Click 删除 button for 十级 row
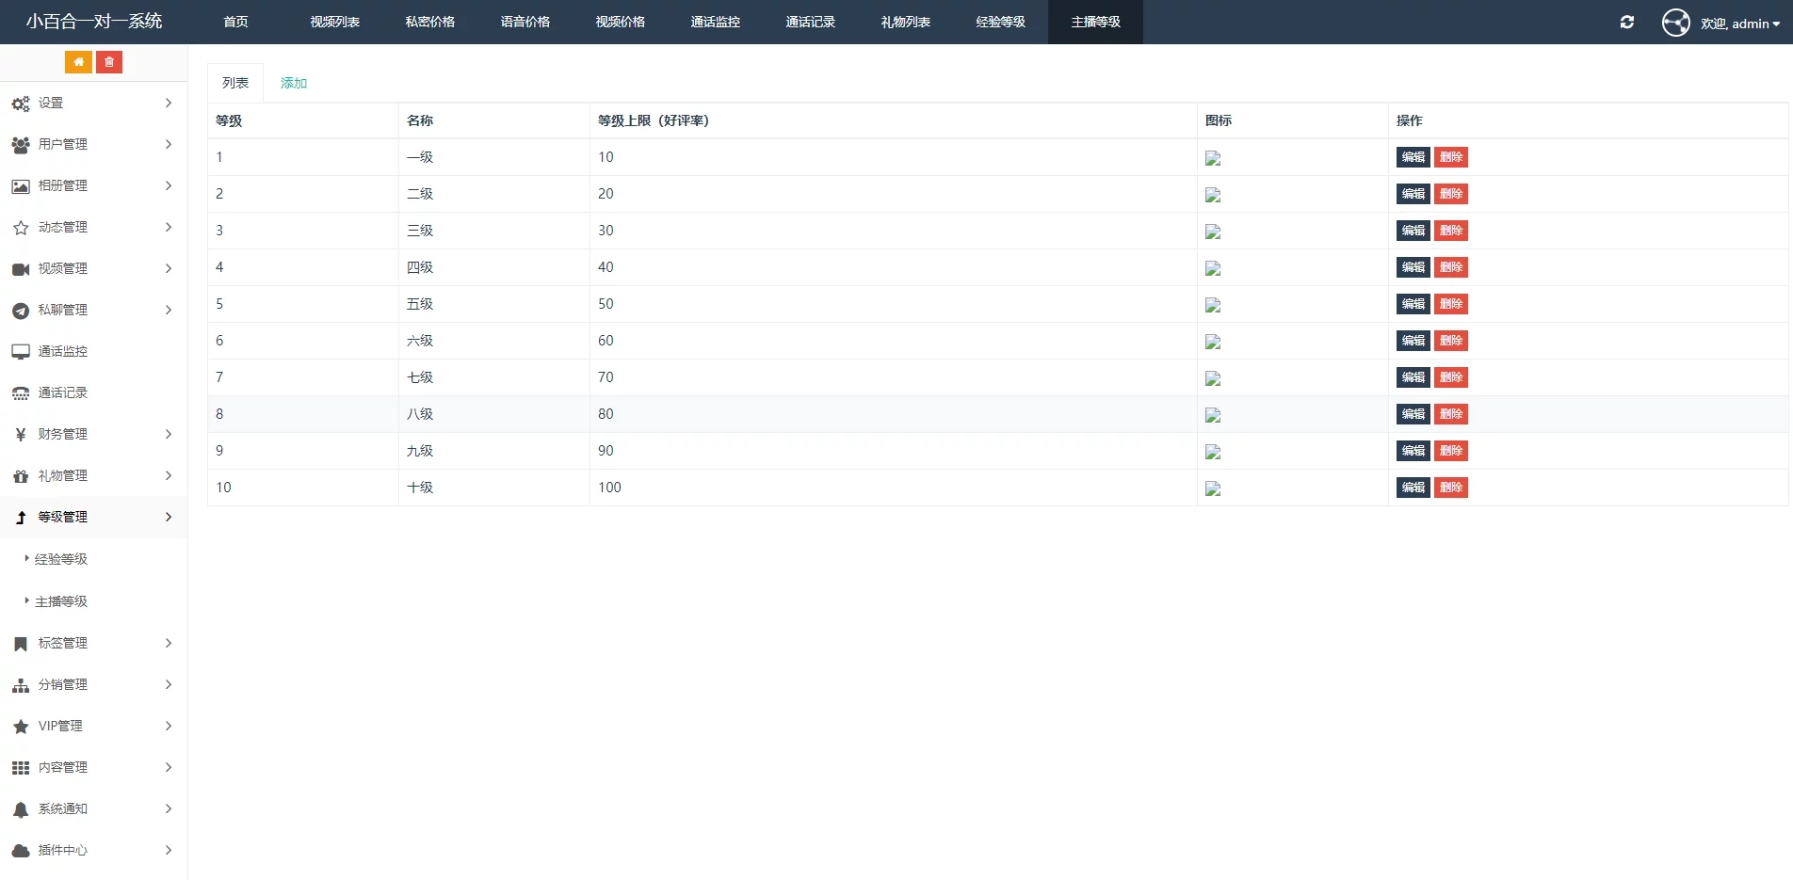The height and width of the screenshot is (880, 1793). (1450, 488)
